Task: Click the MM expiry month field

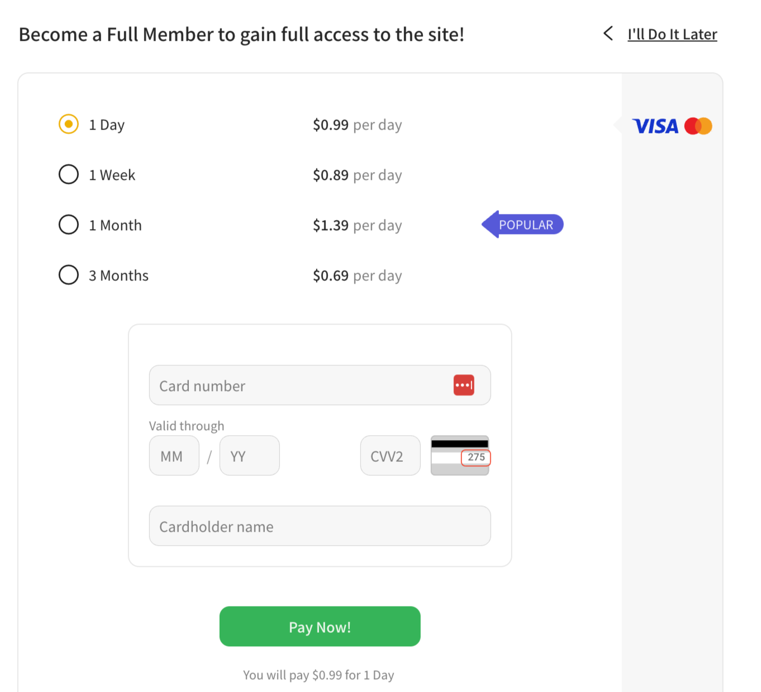Action: pos(174,456)
